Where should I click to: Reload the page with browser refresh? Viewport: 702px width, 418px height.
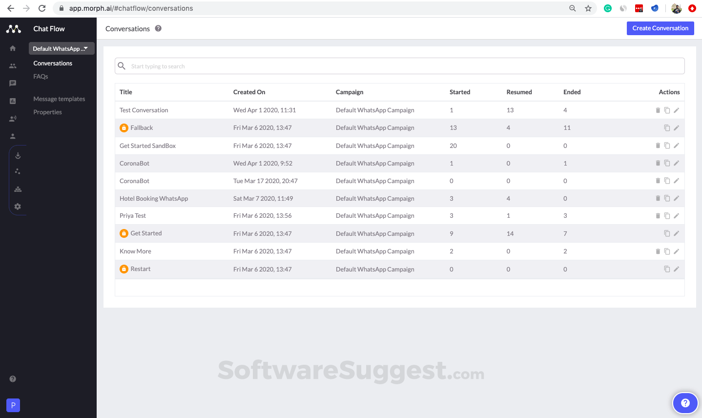tap(42, 8)
